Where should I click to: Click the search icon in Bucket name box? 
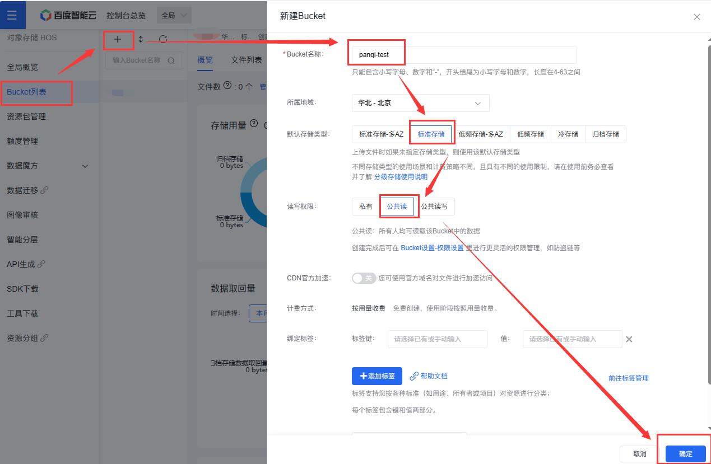click(x=171, y=60)
